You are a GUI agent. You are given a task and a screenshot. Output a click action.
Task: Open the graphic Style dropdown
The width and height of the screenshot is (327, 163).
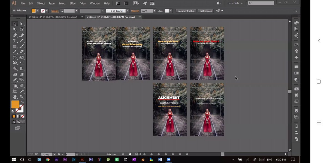pyautogui.click(x=171, y=11)
